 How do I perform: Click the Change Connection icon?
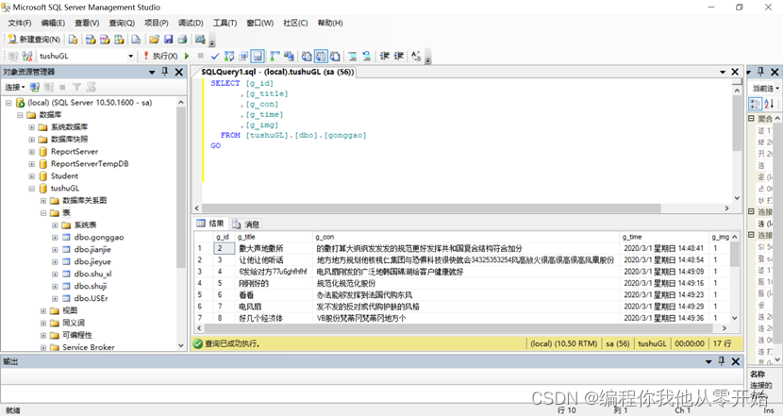[x=27, y=56]
